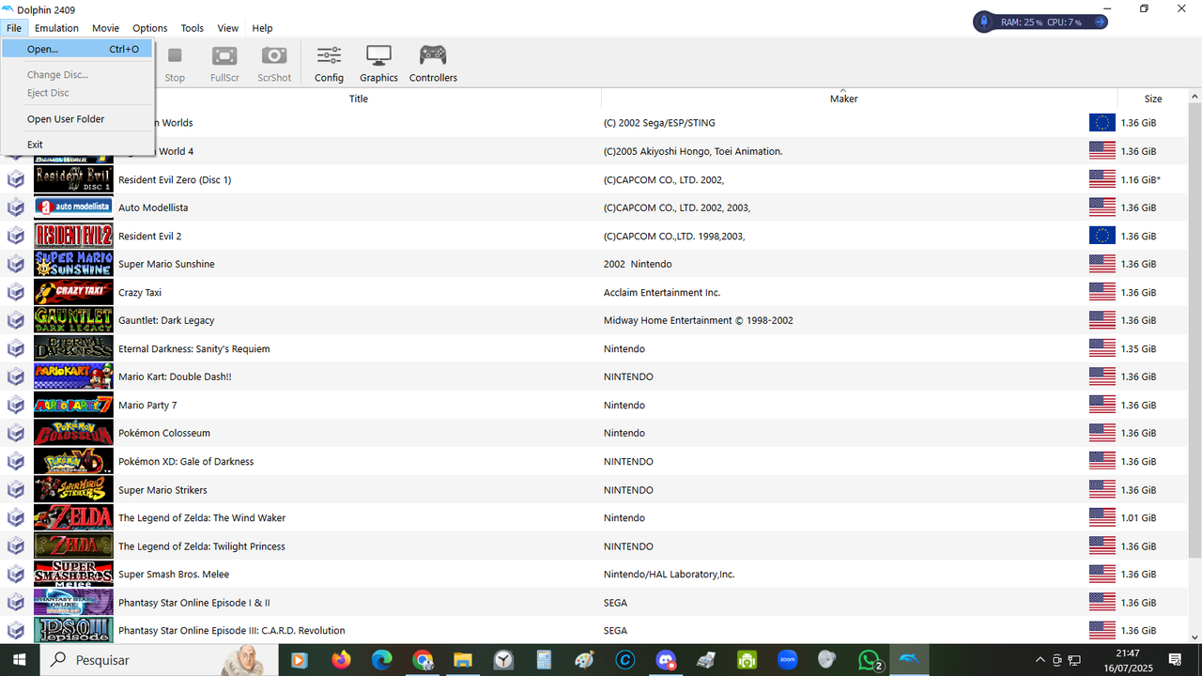Screen dimensions: 1202x676
Task: Open the Movie menu
Action: pos(105,28)
